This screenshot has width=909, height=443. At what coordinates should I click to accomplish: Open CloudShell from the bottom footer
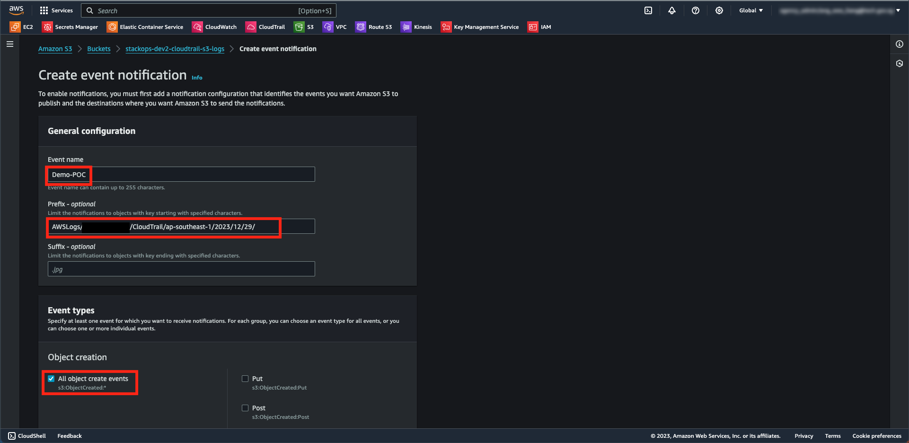(27, 436)
